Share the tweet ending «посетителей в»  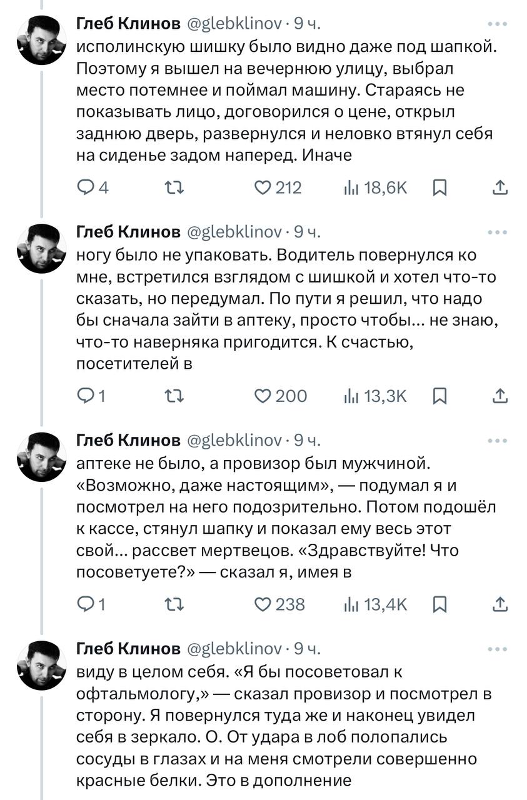499,396
